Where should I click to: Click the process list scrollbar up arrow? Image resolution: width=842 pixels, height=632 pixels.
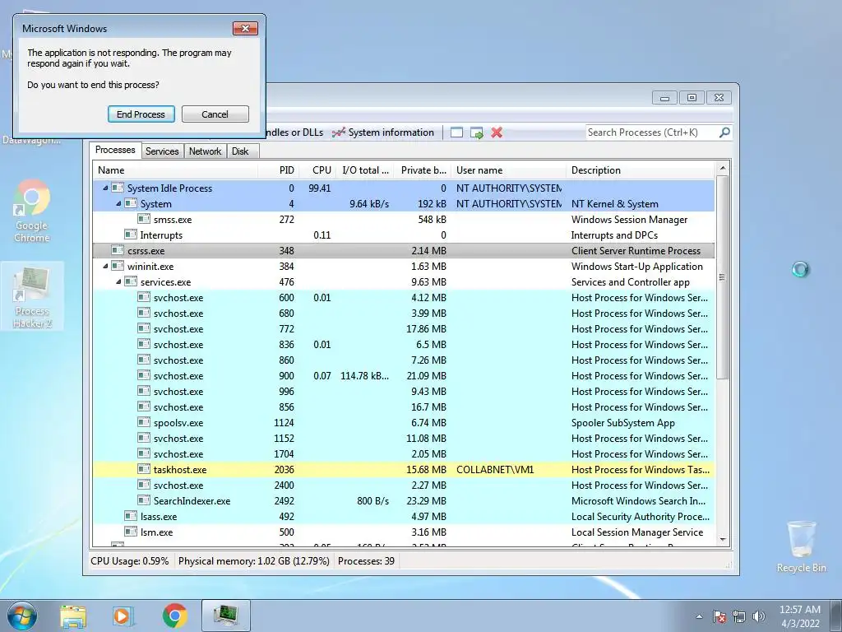[x=722, y=168]
